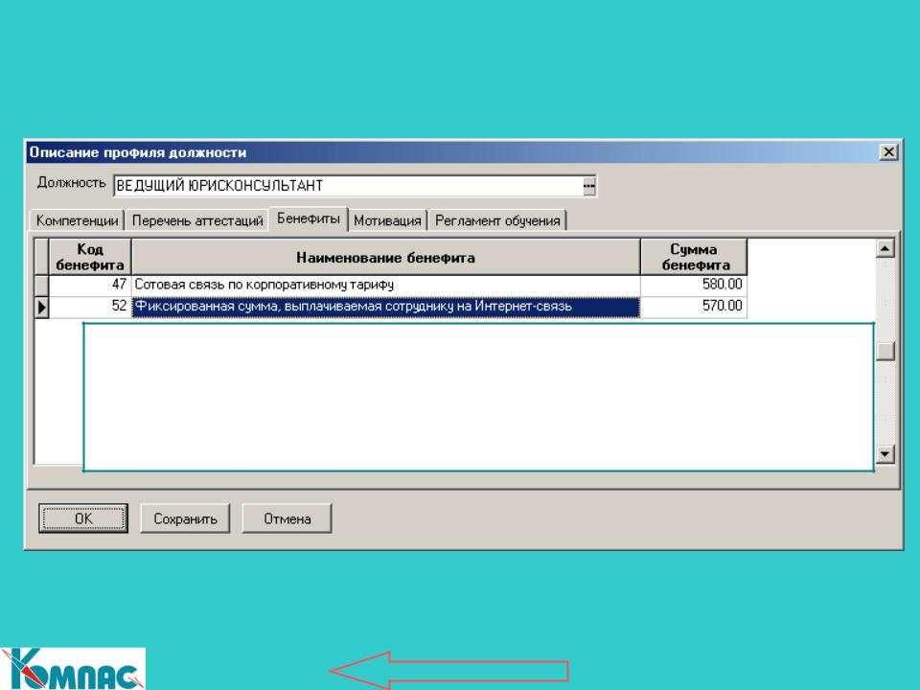The height and width of the screenshot is (690, 920).
Task: Click the amount cell 570.00
Action: pyautogui.click(x=694, y=307)
